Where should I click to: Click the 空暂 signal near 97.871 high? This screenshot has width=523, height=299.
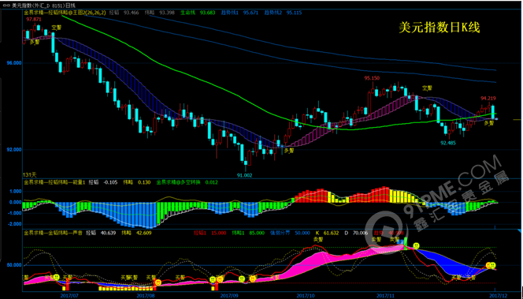pyautogui.click(x=57, y=28)
